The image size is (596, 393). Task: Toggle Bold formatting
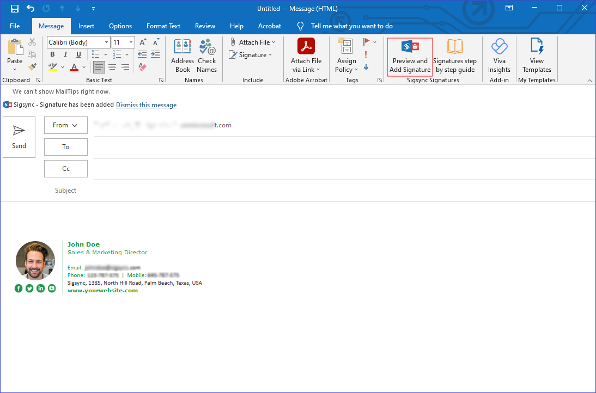(x=52, y=54)
